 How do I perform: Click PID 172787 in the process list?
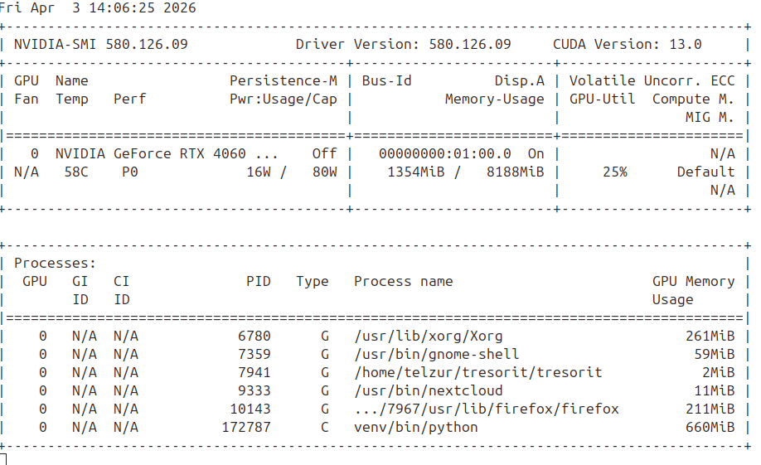click(x=246, y=427)
